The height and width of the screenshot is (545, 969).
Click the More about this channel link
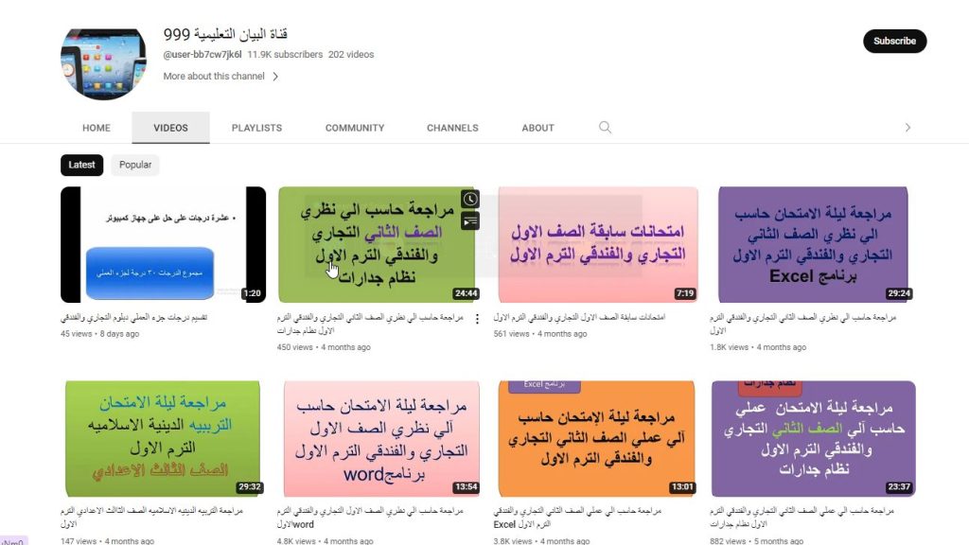215,76
